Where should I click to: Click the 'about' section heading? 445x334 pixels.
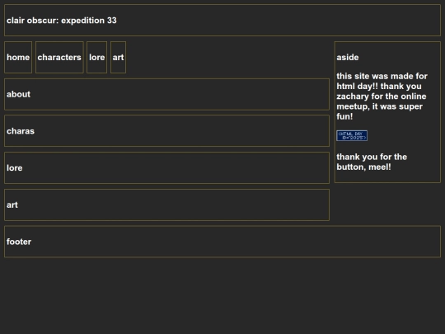coord(18,94)
